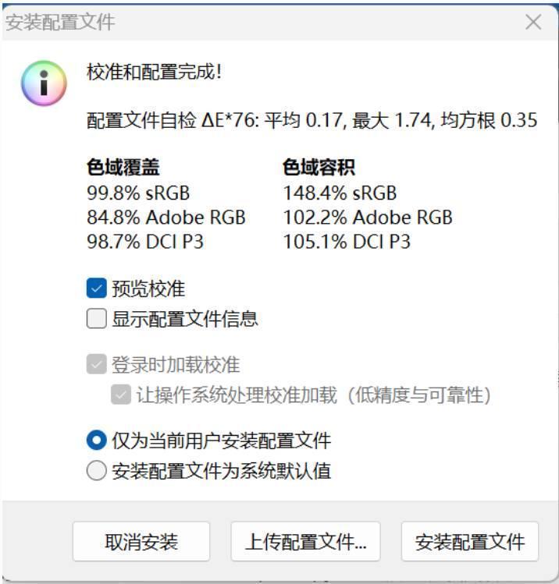
Task: Click the 148.4% sRGB volume value
Action: 340,193
